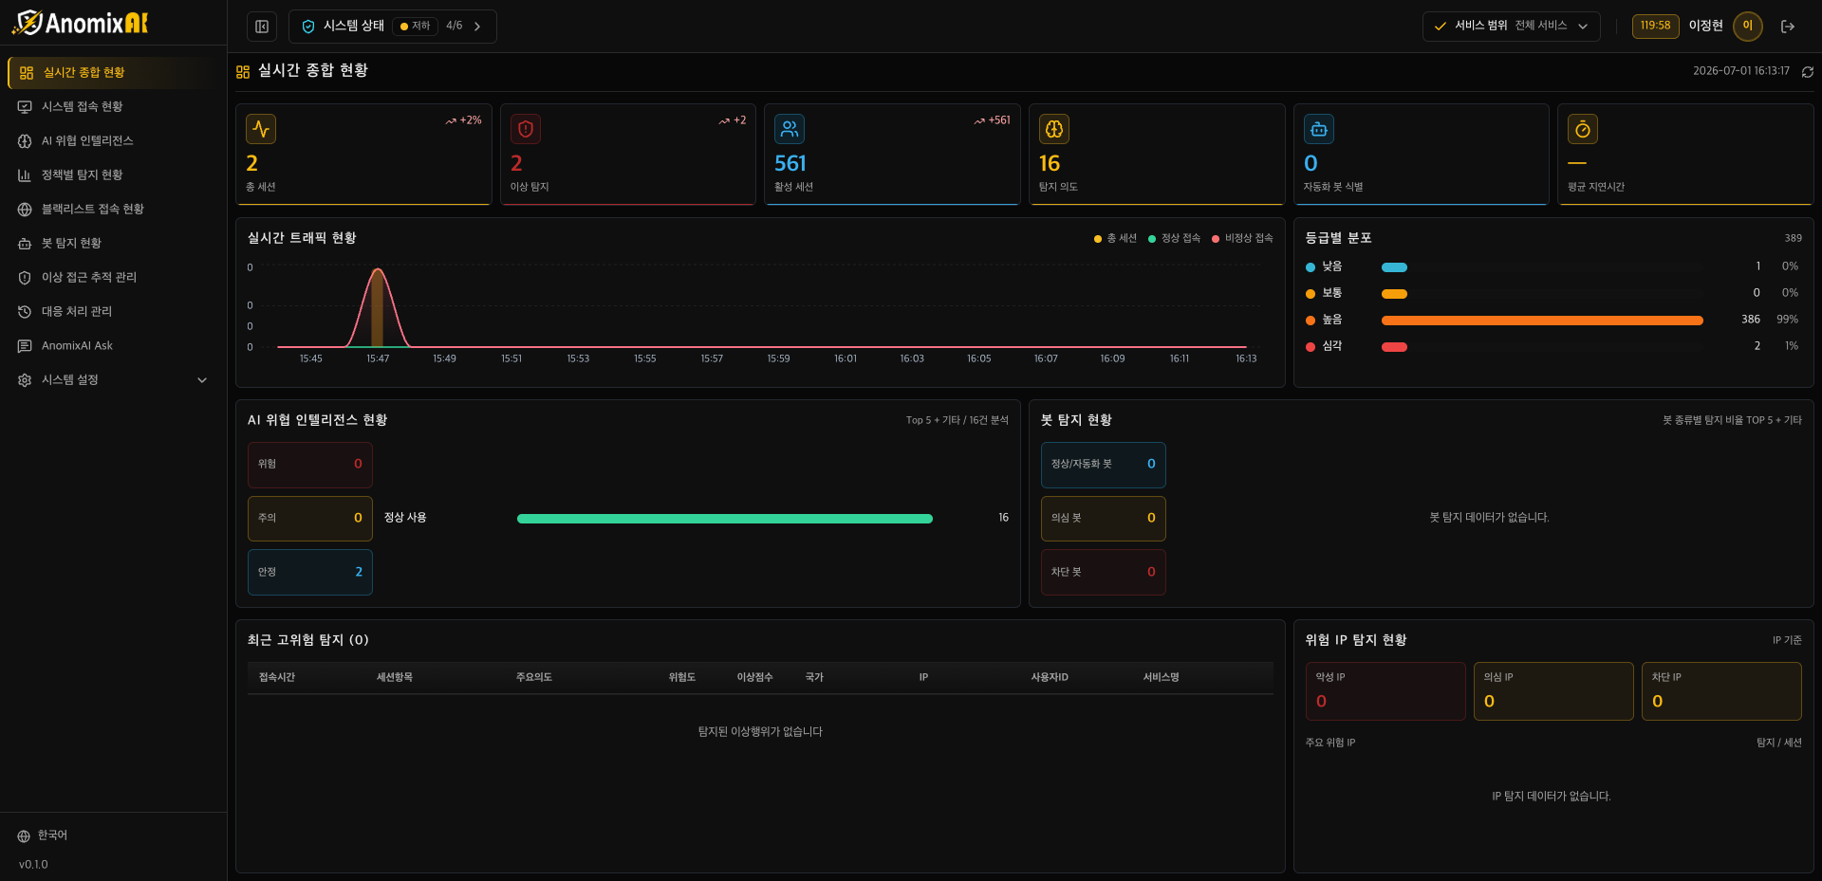Click the 총 세션 activity pulse icon

(x=261, y=129)
